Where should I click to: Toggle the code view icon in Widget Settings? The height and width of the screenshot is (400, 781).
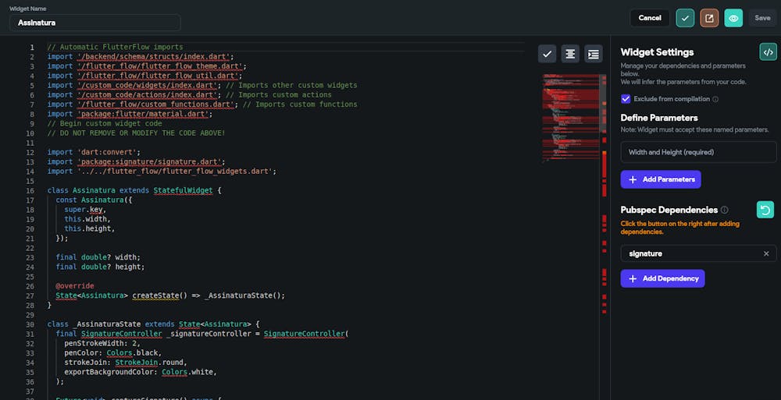click(768, 52)
